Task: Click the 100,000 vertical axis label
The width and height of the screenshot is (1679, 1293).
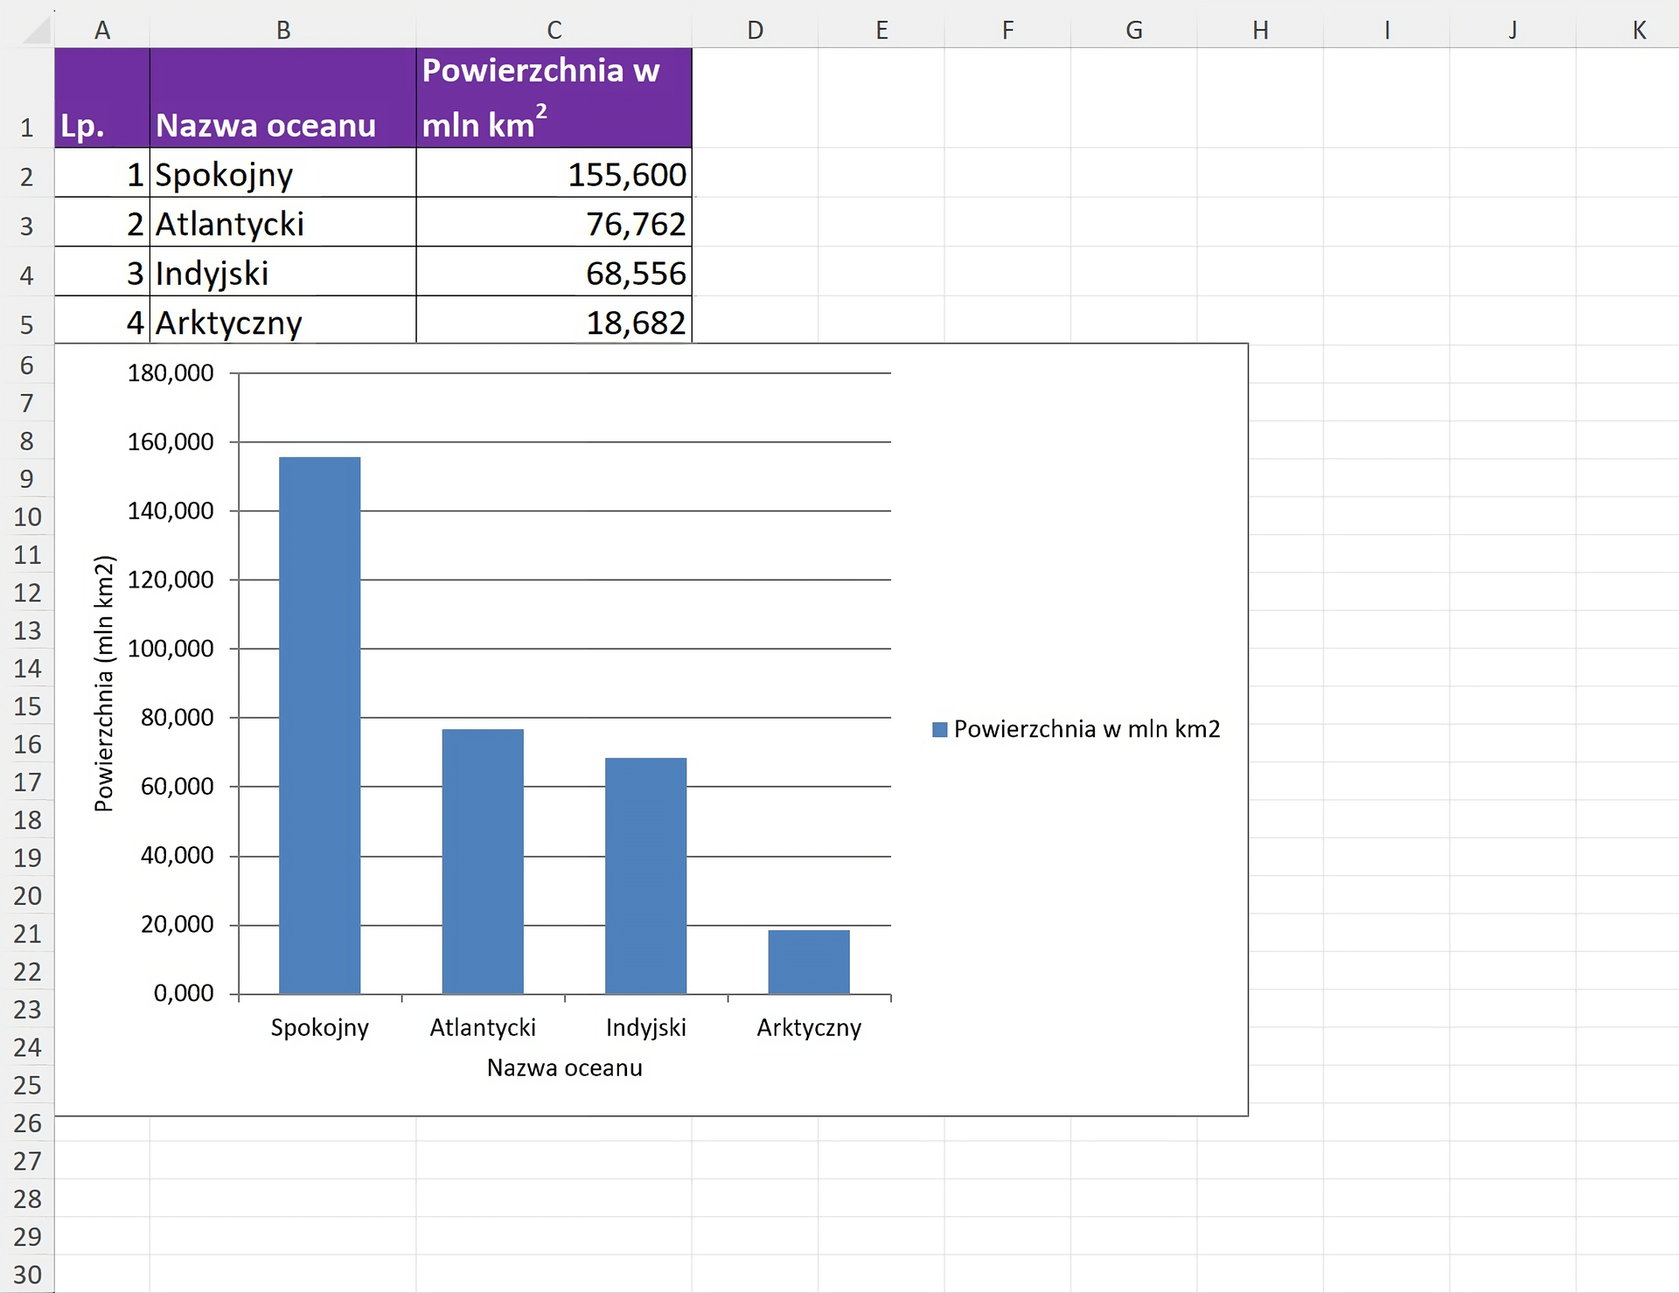Action: pos(171,649)
